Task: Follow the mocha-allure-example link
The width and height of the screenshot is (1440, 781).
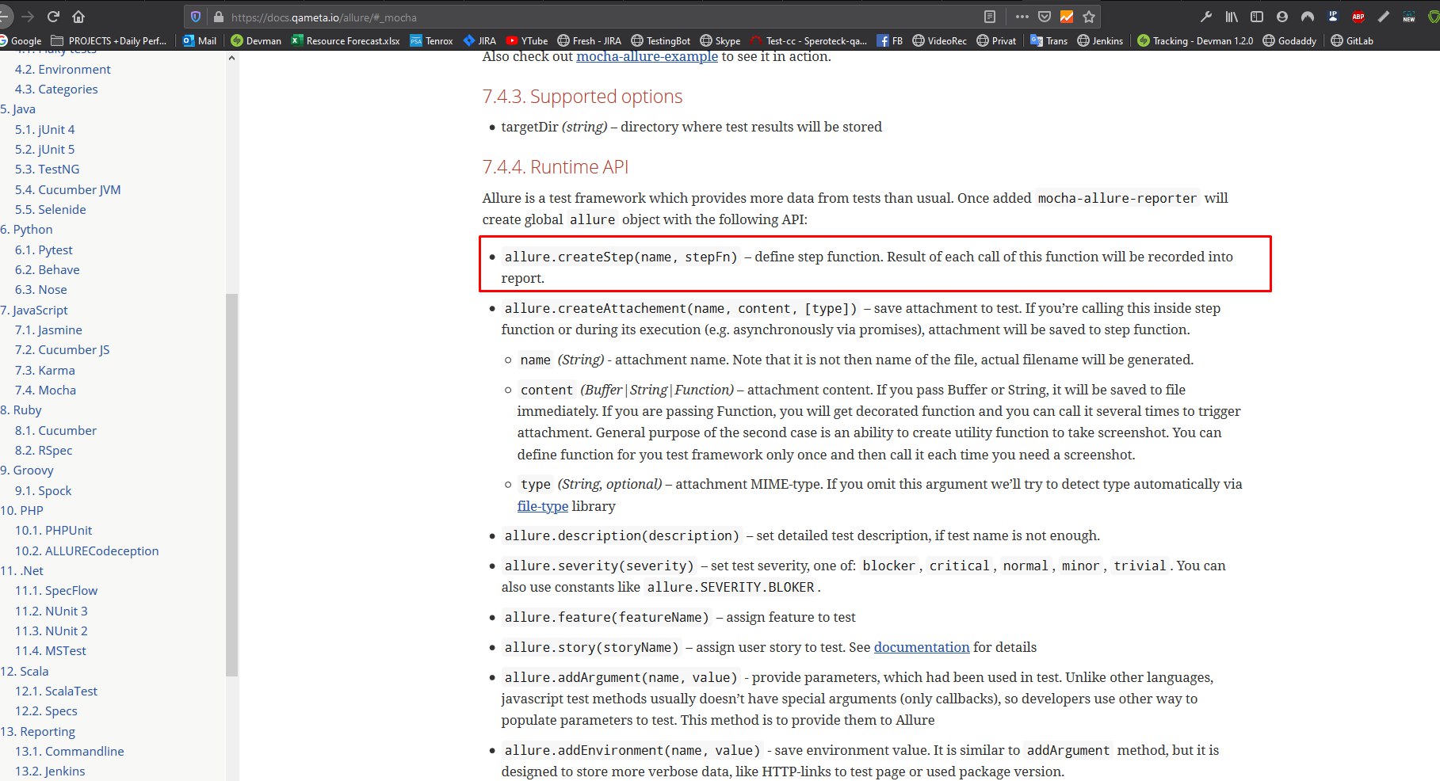Action: [x=647, y=56]
